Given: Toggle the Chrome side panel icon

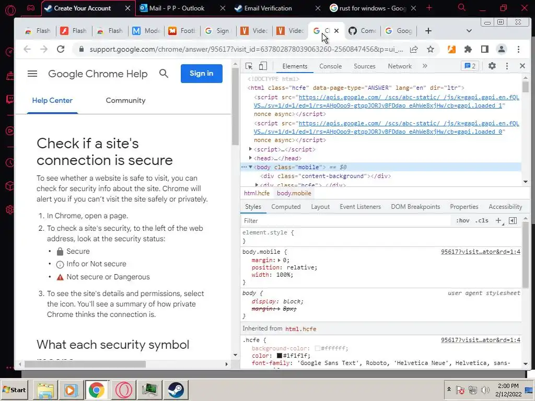Looking at the screenshot, I should pyautogui.click(x=484, y=49).
